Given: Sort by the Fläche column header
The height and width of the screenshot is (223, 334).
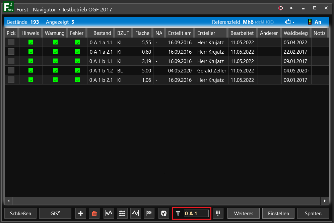Looking at the screenshot, I should tap(142, 33).
